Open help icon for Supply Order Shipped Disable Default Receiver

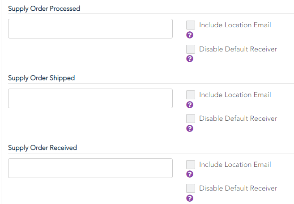click(x=190, y=128)
